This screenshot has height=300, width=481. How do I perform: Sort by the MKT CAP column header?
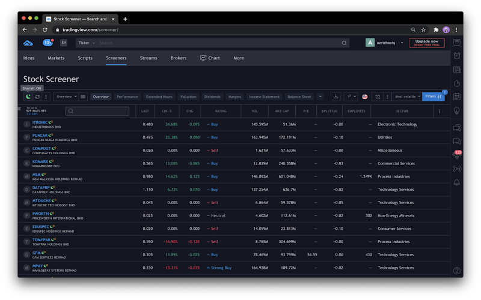(x=281, y=111)
